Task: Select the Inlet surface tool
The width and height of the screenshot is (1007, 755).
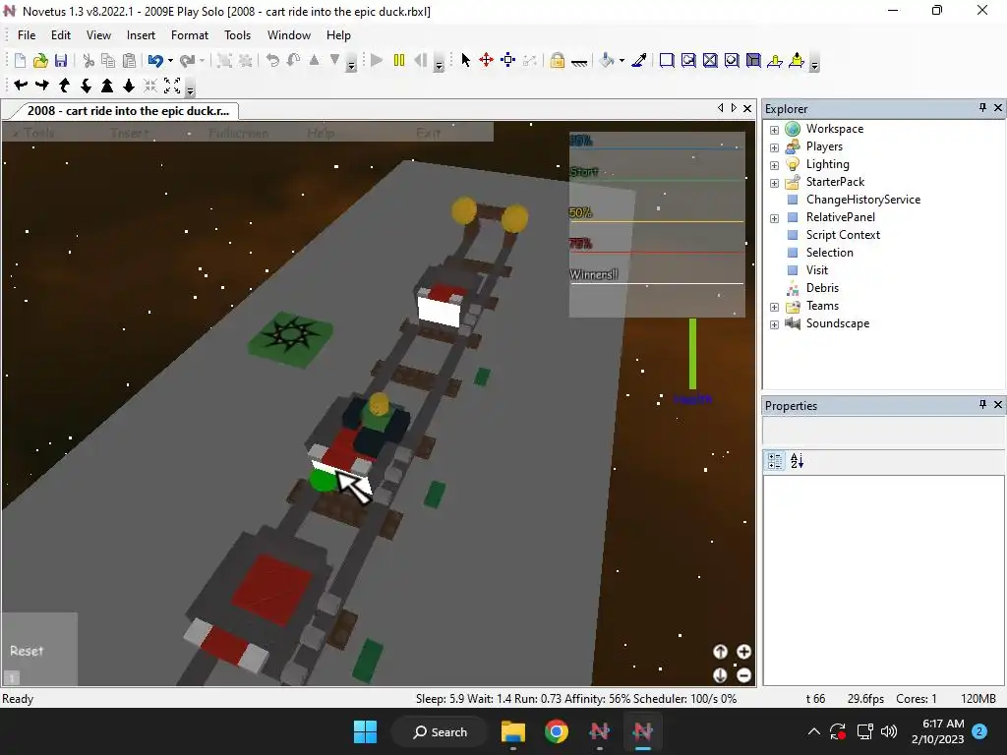Action: [x=753, y=61]
